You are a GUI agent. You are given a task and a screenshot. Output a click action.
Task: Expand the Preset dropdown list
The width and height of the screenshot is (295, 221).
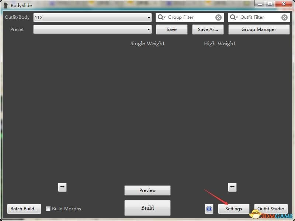tap(149, 29)
